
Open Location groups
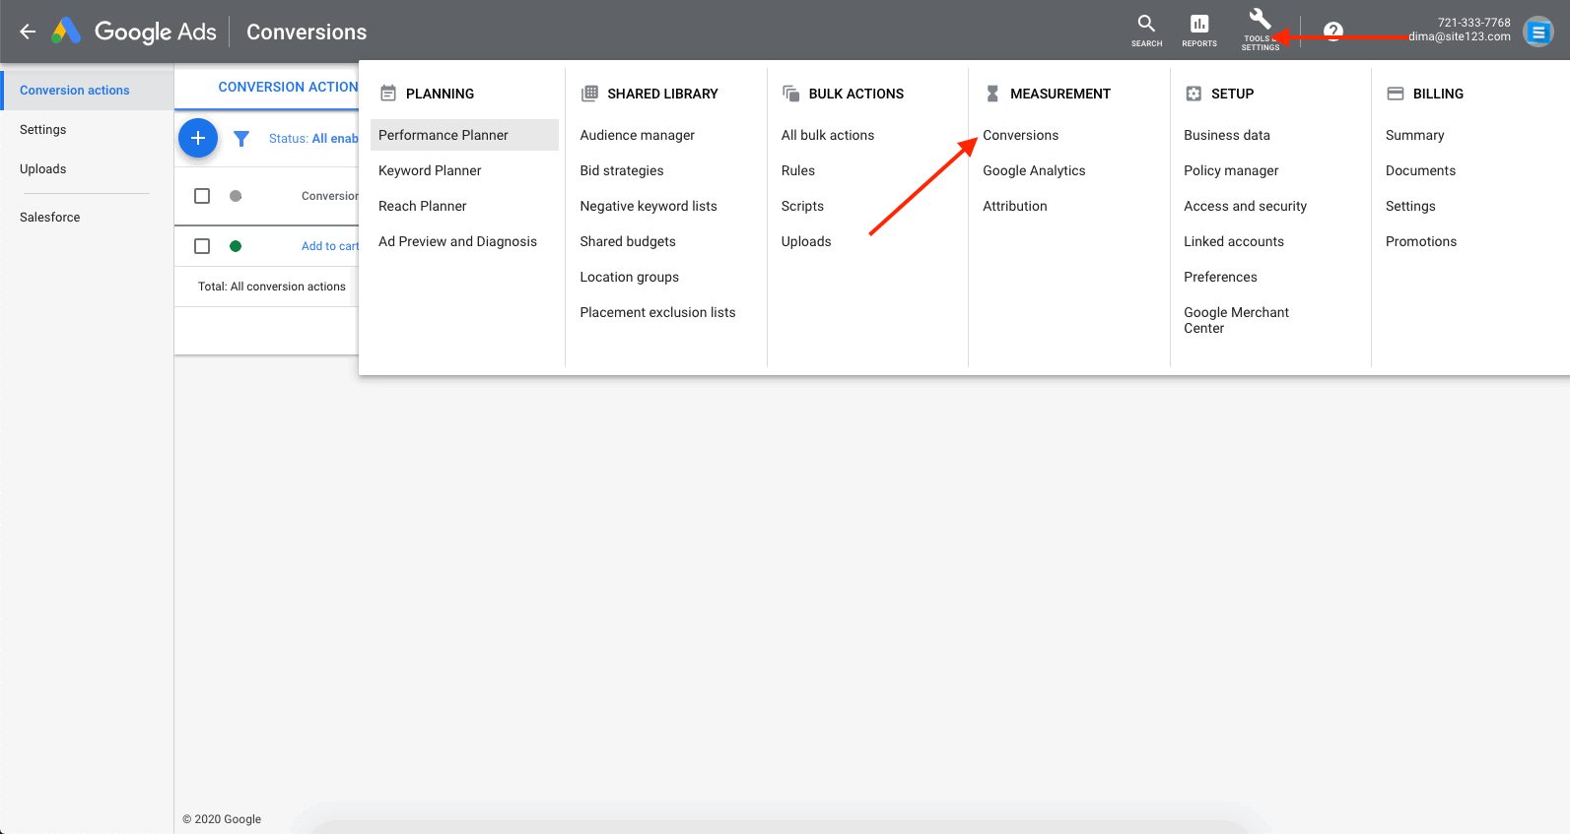(629, 277)
